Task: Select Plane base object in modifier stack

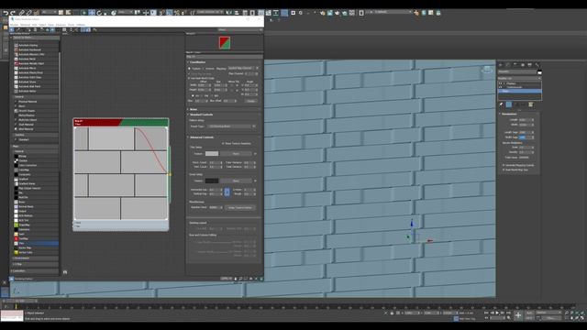Action: click(519, 91)
